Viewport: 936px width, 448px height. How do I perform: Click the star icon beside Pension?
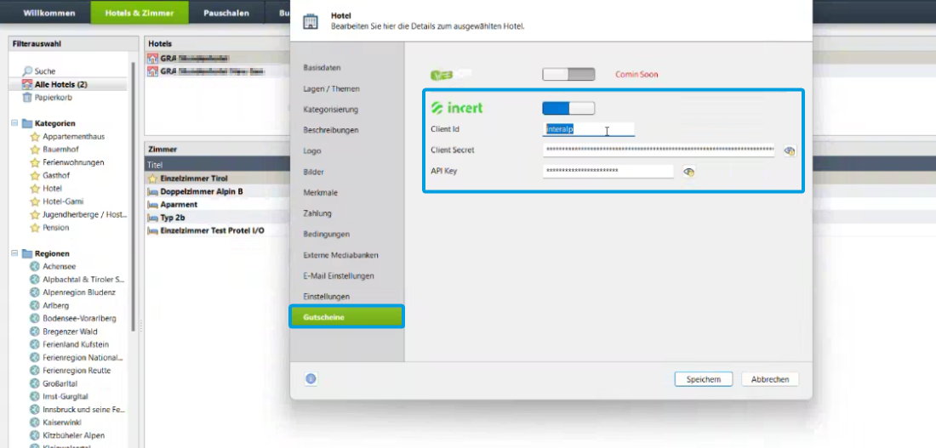pos(35,227)
